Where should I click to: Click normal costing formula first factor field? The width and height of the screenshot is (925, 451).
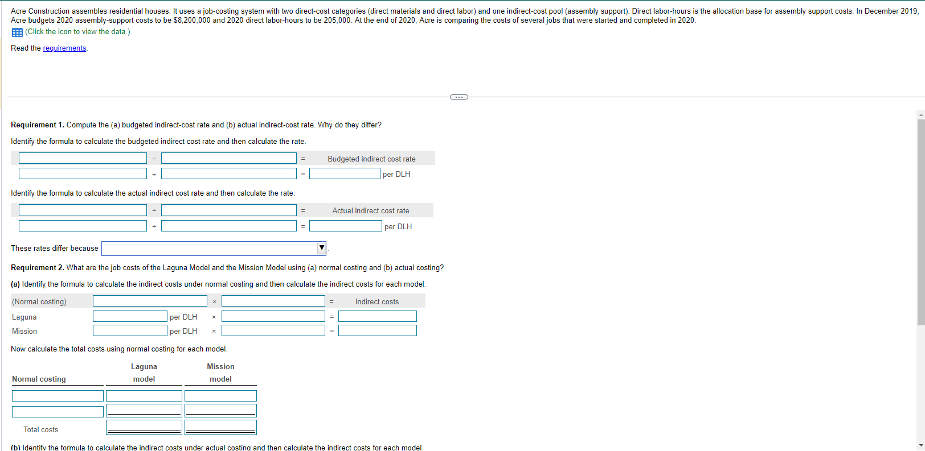[150, 301]
